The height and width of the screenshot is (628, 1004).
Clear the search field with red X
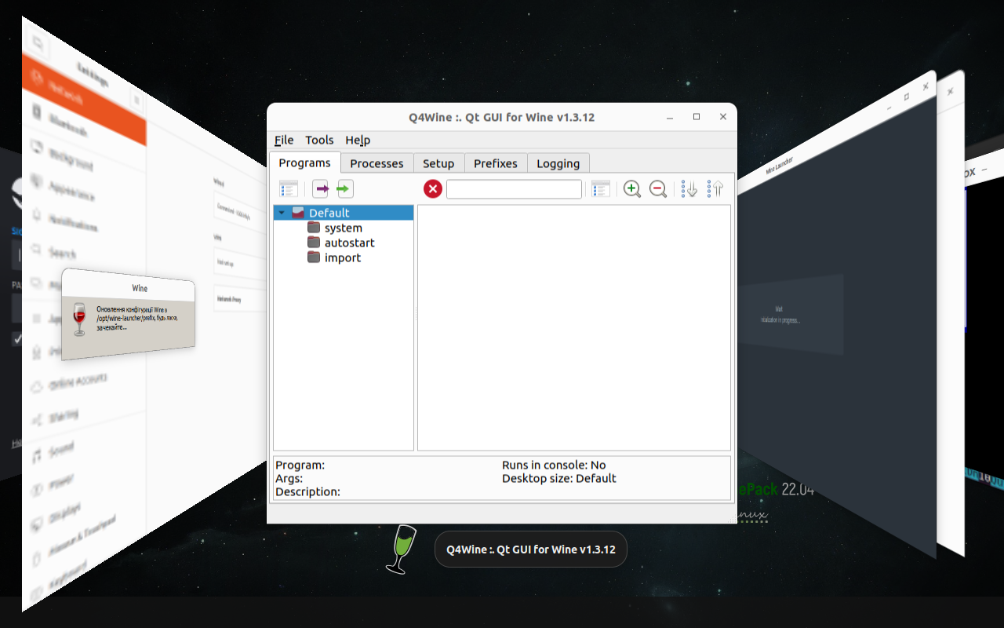pyautogui.click(x=433, y=188)
